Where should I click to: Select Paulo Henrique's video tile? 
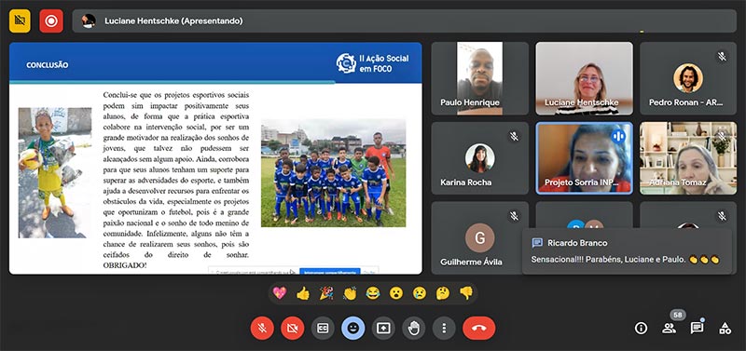tap(479, 78)
